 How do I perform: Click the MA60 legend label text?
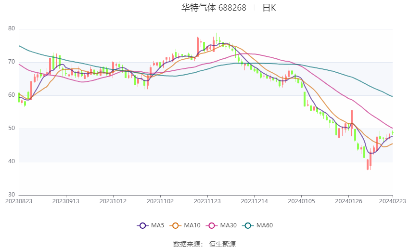click(265, 225)
